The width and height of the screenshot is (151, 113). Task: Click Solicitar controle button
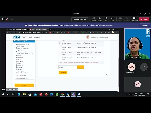click(80, 19)
